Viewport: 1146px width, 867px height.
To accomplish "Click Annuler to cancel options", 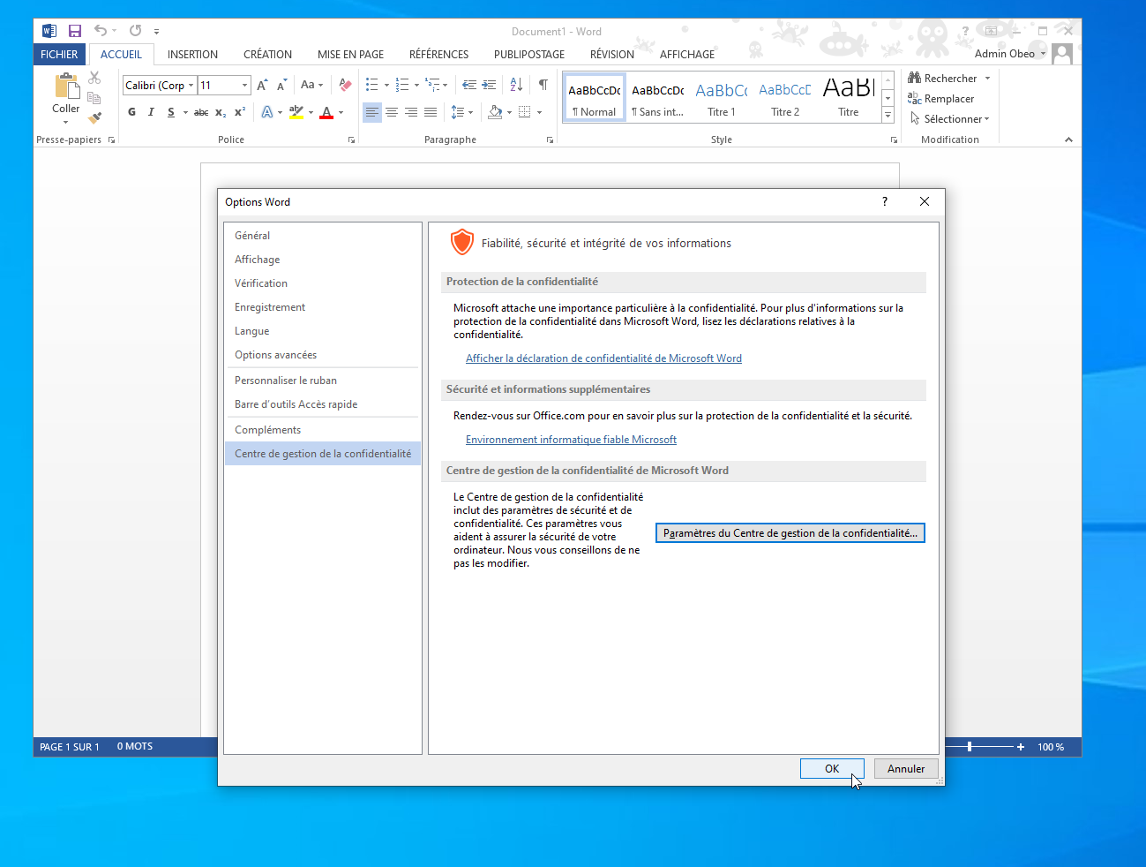I will pyautogui.click(x=906, y=769).
